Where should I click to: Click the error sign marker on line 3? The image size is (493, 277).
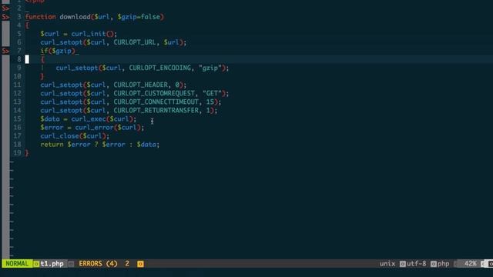[x=5, y=17]
